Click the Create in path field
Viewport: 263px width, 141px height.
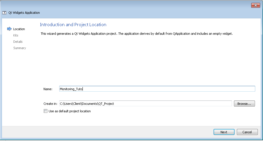145,104
